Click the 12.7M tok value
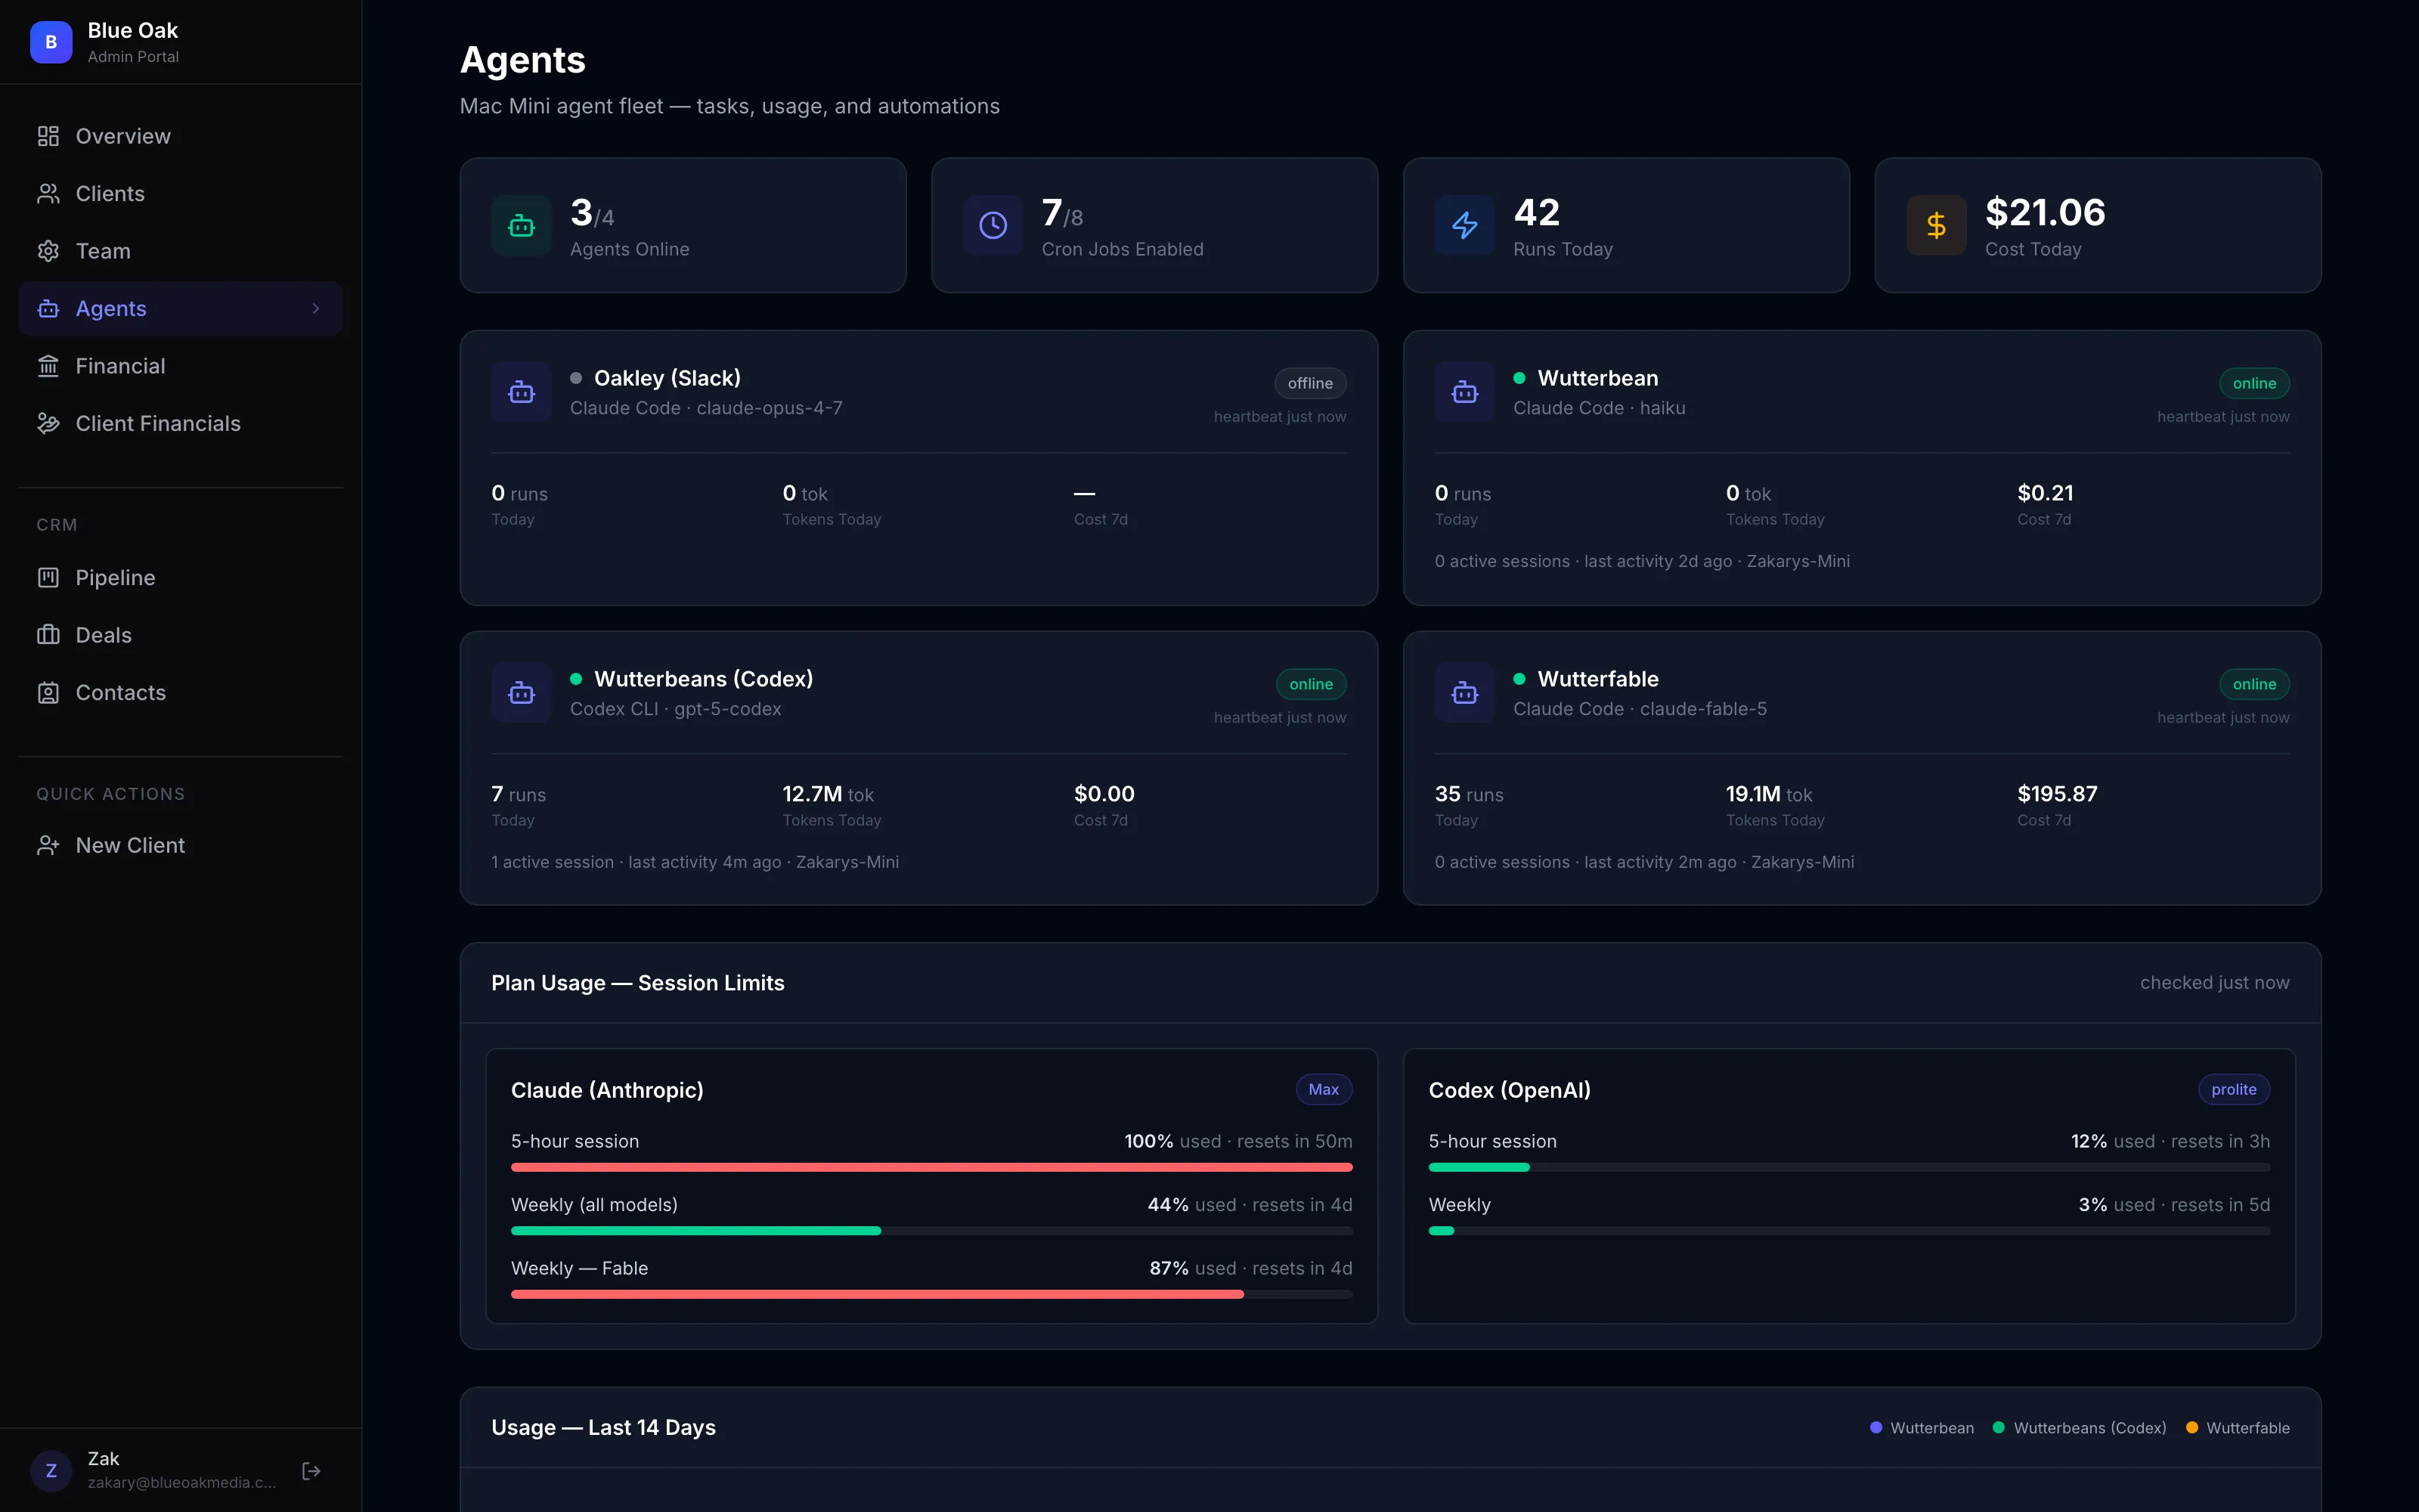Image resolution: width=2419 pixels, height=1512 pixels. click(828, 794)
